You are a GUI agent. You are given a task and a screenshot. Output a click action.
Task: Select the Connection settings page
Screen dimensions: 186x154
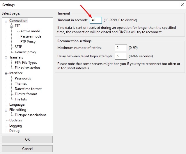[x=18, y=21]
